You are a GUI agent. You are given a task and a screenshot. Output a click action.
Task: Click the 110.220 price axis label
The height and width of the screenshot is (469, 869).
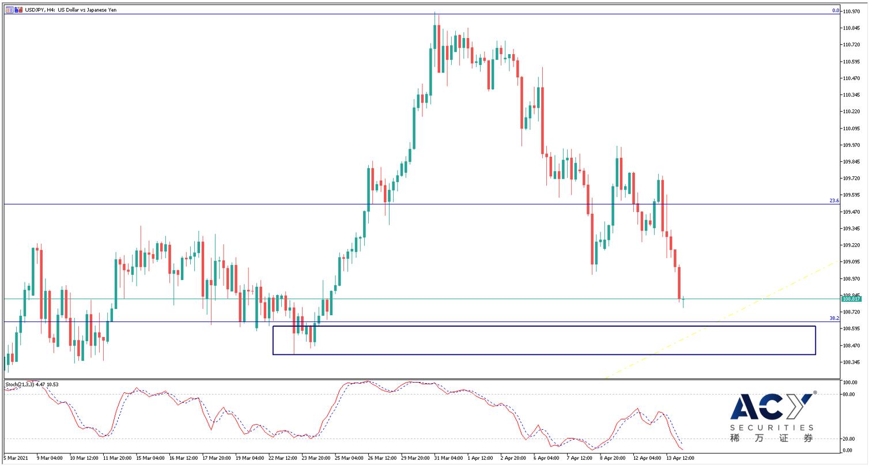click(x=851, y=111)
